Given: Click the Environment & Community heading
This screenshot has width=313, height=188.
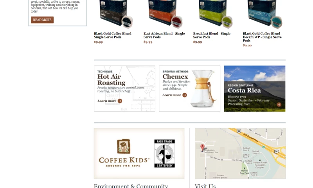Looking at the screenshot, I should click(x=131, y=186).
